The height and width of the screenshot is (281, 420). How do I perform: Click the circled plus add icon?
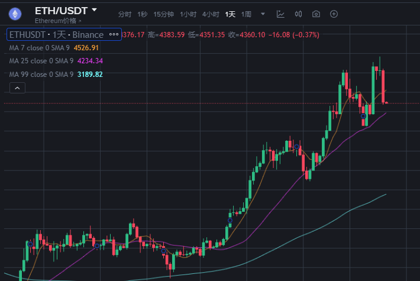tap(334, 14)
